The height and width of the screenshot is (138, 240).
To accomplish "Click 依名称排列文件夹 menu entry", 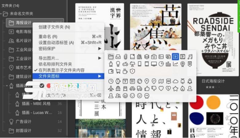I will 68,64.
